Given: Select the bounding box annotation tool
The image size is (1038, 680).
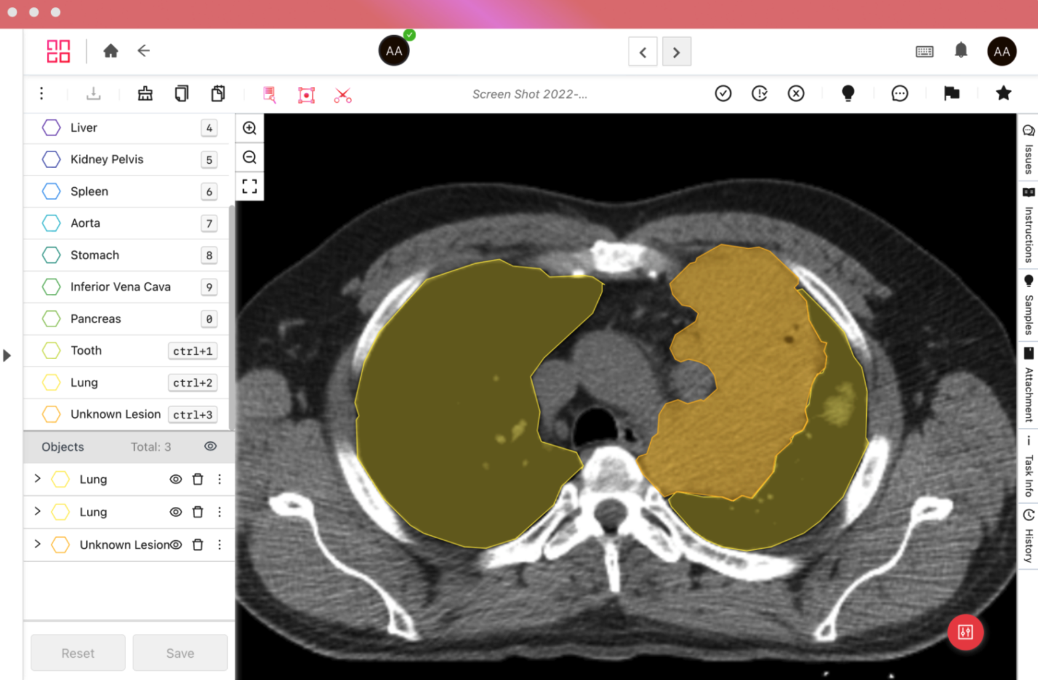Looking at the screenshot, I should [305, 94].
